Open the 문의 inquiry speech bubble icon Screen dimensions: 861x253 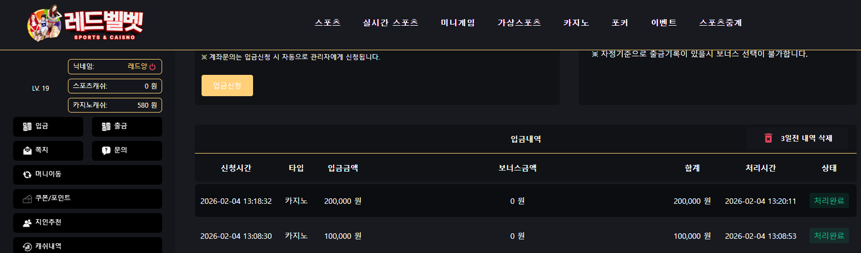[106, 150]
